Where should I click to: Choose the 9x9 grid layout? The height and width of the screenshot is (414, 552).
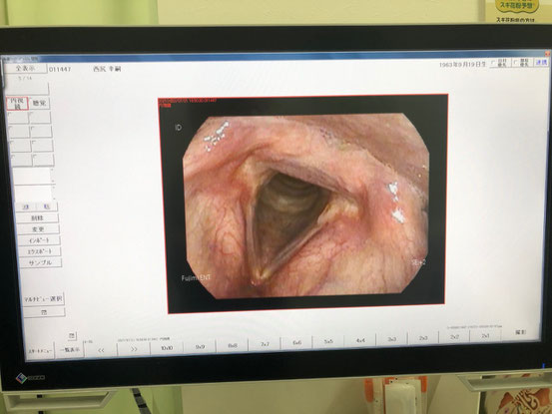[x=200, y=347]
